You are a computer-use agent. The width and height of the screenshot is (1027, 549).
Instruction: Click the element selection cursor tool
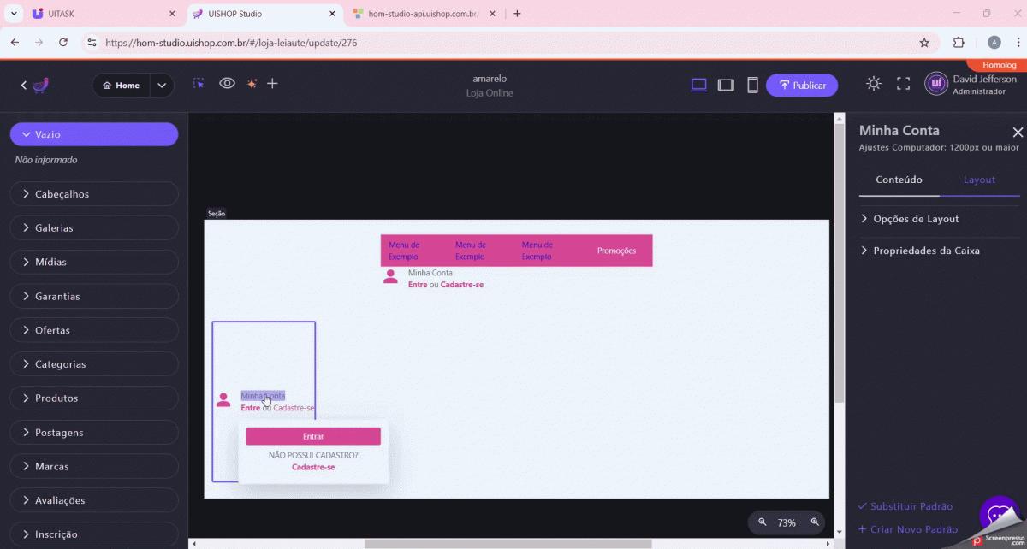tap(199, 84)
